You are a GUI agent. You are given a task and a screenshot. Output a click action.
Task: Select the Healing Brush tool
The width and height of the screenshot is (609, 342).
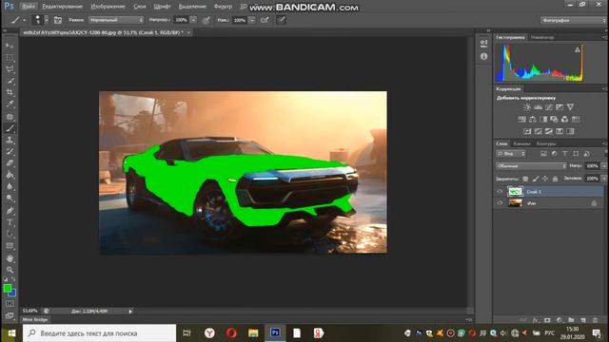coord(10,116)
